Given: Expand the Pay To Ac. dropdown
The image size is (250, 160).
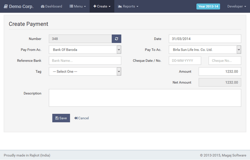Looking at the screenshot, I should (x=205, y=50).
